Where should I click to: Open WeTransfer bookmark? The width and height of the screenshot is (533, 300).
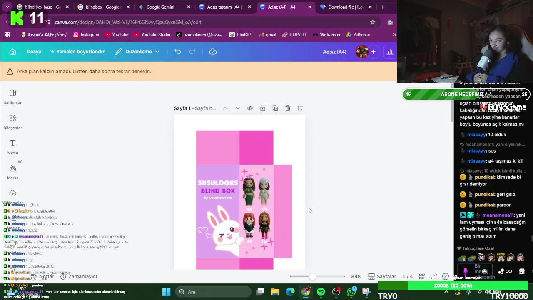[326, 35]
